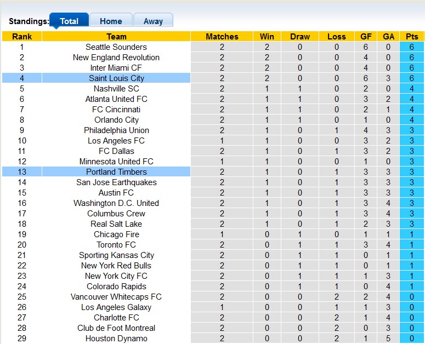Click the Pts column header
This screenshot has height=344, width=425.
(412, 37)
